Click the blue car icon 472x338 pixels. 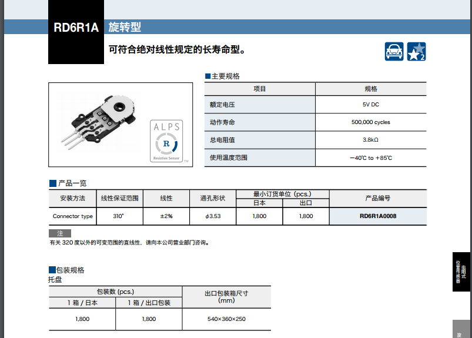pyautogui.click(x=394, y=52)
